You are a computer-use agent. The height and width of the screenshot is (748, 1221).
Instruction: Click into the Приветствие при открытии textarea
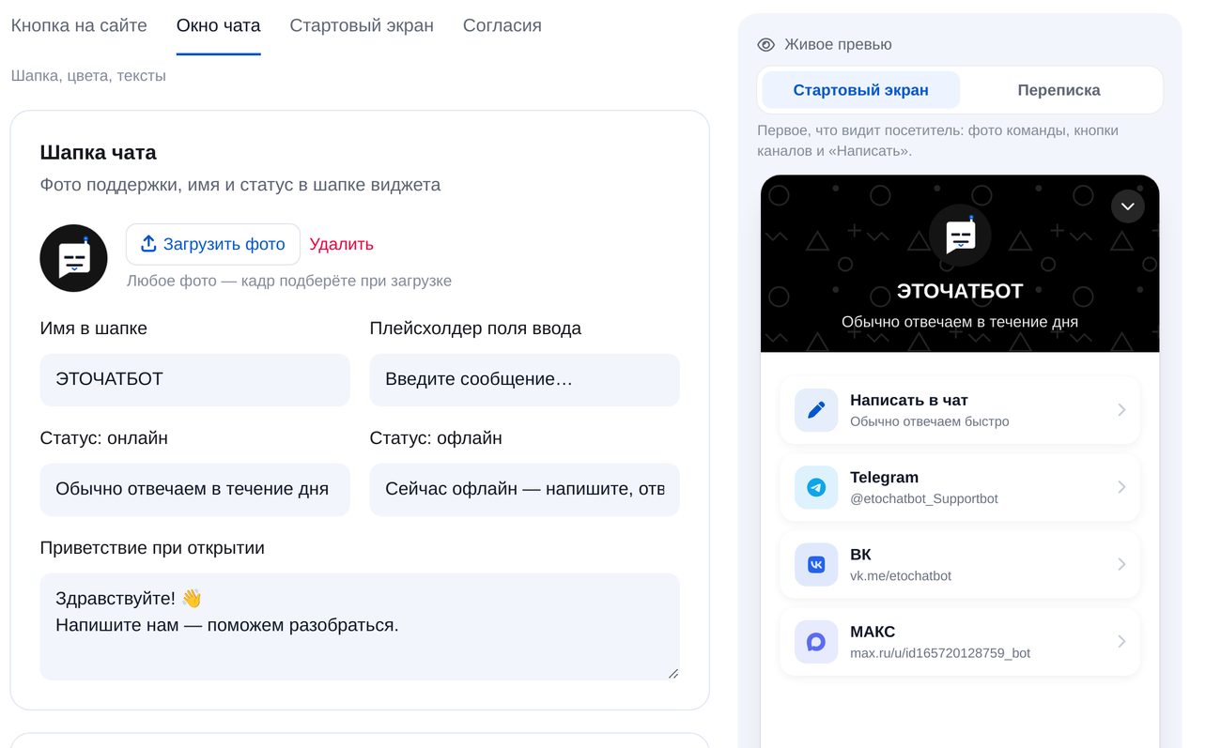pyautogui.click(x=360, y=627)
